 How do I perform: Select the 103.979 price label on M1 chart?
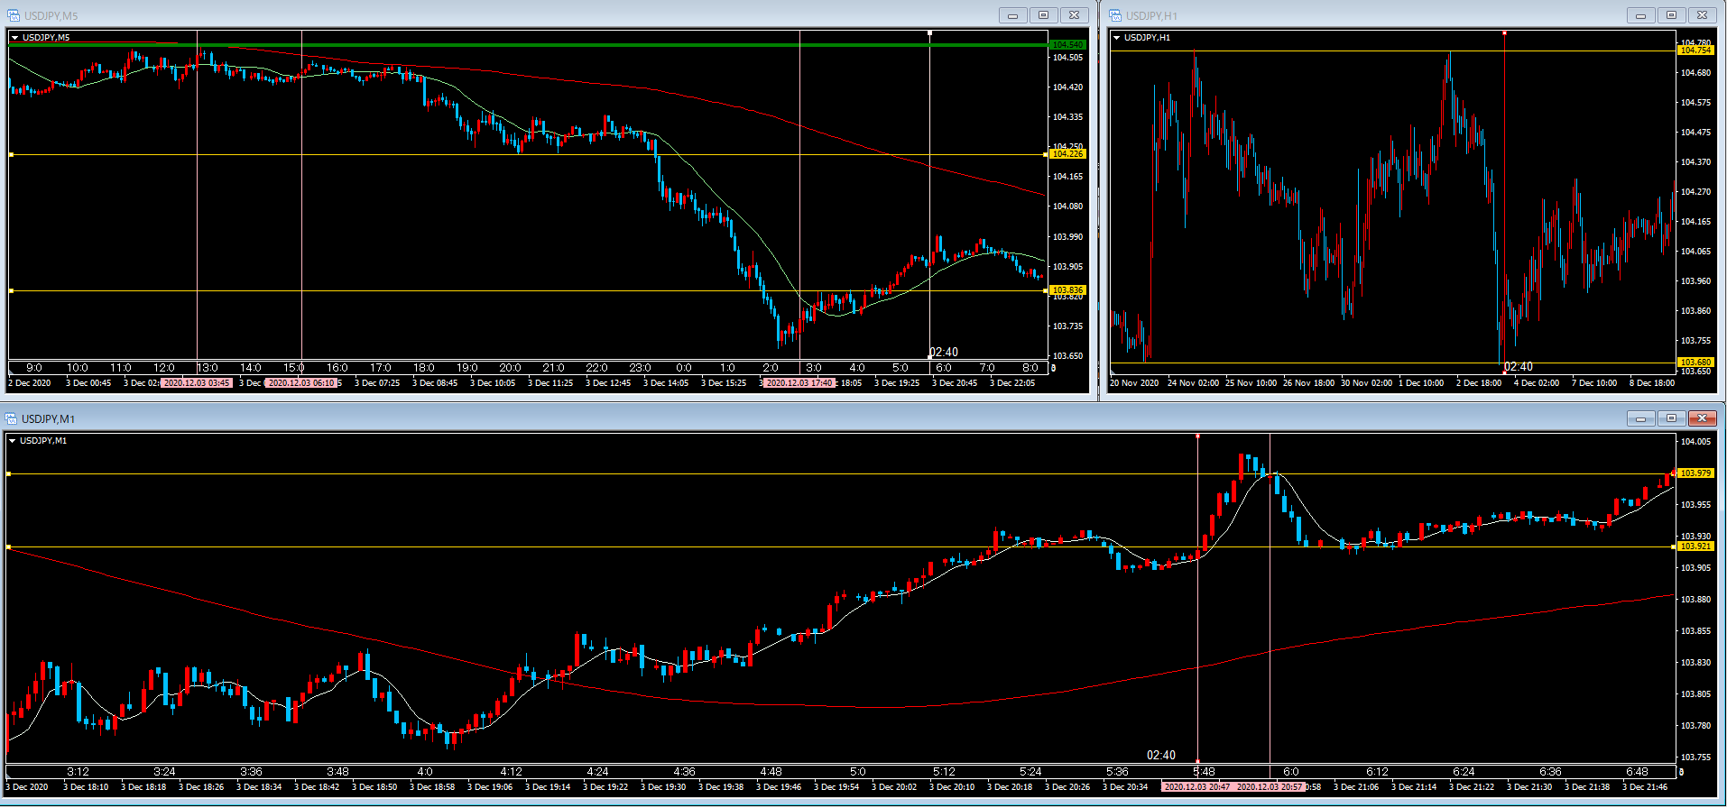(1695, 473)
